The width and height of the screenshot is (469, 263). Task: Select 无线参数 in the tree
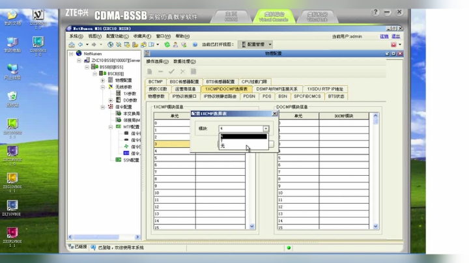pos(124,87)
